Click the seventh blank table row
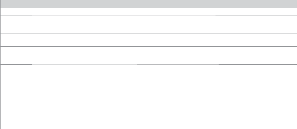Screen dimensions: 297x129 (148, 91)
